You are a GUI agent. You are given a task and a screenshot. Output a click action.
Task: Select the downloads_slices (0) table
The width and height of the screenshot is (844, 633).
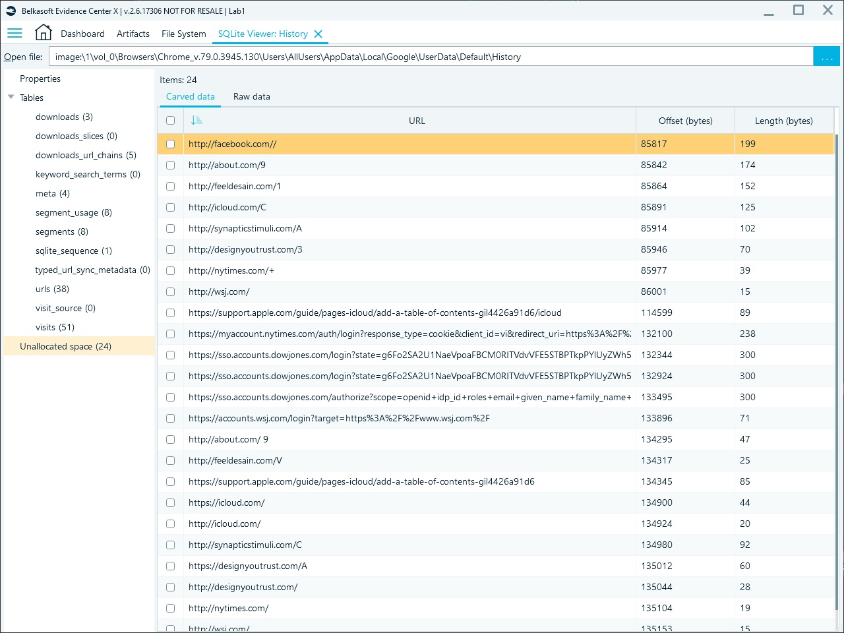pos(76,136)
